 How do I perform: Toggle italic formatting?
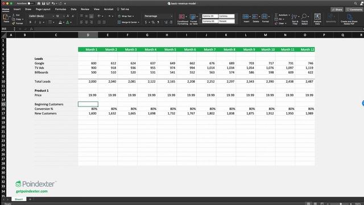(35, 22)
